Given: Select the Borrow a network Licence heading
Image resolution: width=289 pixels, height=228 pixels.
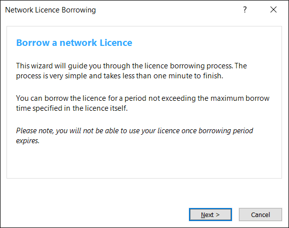Looking at the screenshot, I should click(74, 43).
